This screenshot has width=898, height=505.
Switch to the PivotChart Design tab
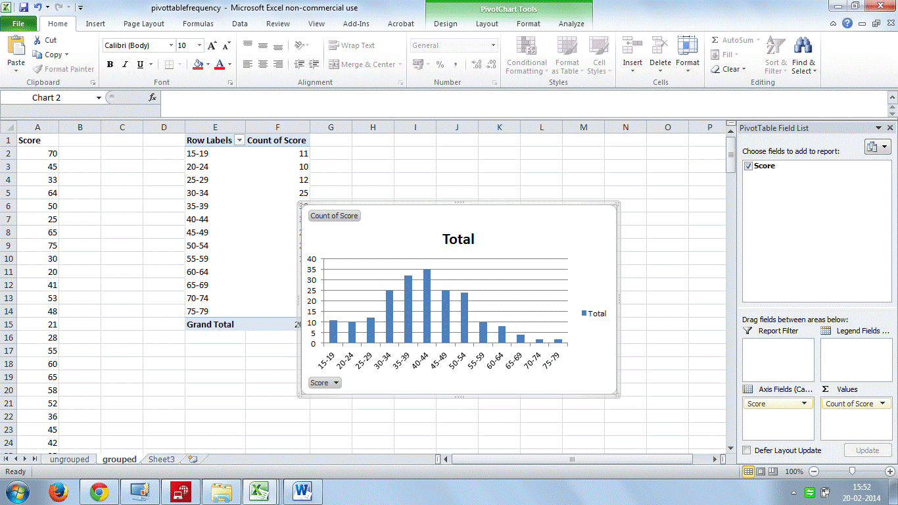445,23
